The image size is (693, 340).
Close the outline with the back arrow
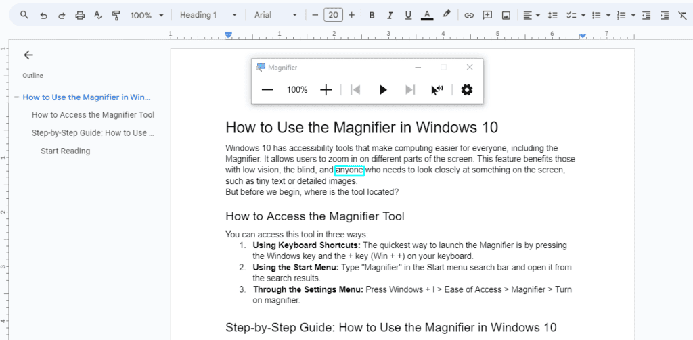(28, 55)
